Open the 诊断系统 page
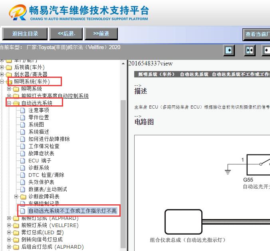Screen dimensions: 270x251 click(39, 168)
